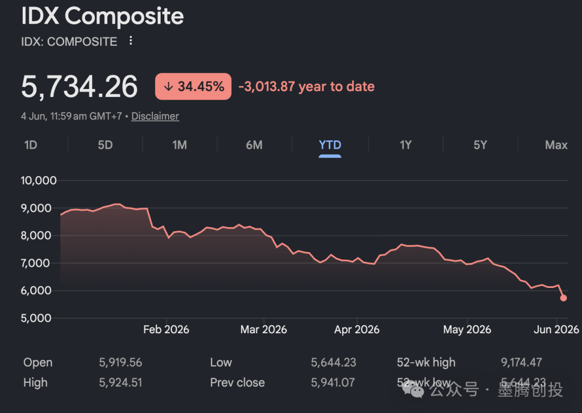Show the Max range chart

[x=556, y=145]
